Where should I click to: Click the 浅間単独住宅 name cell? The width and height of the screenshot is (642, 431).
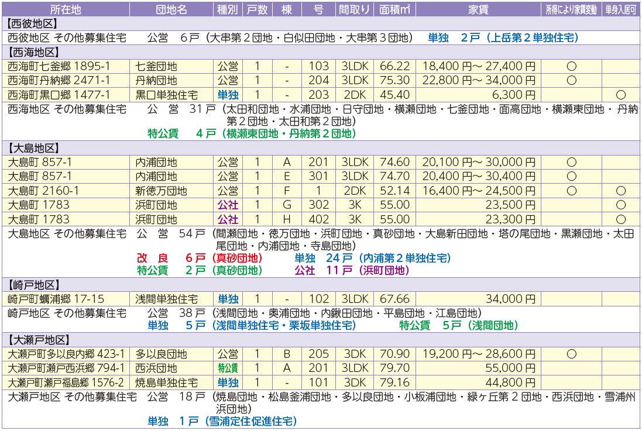(167, 299)
